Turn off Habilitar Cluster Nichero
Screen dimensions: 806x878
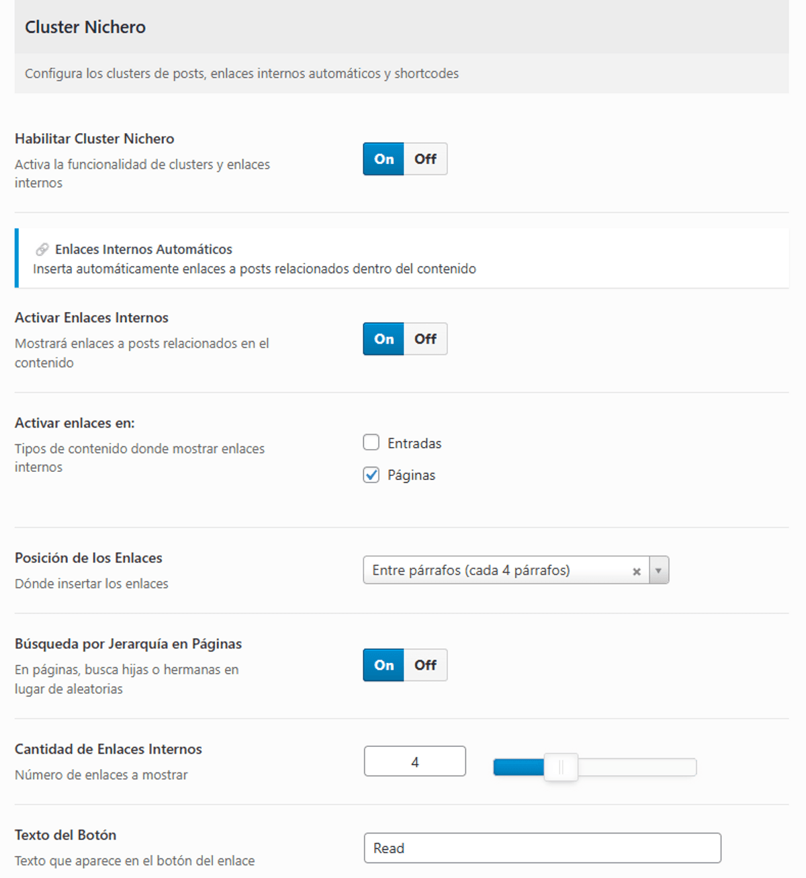click(x=425, y=159)
